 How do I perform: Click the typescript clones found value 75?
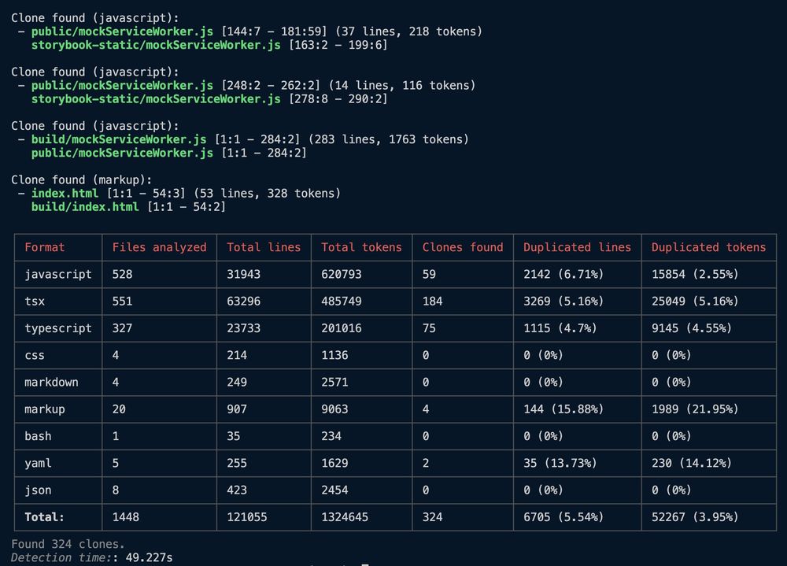pyautogui.click(x=429, y=328)
